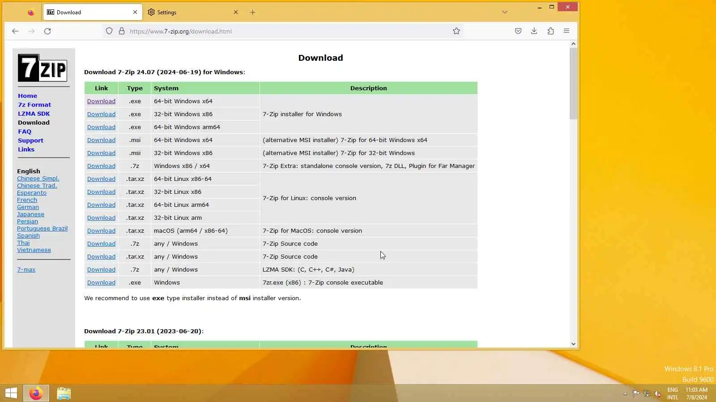Download the 7-Zip Extra .7z archive
This screenshot has height=402, width=716.
point(101,166)
